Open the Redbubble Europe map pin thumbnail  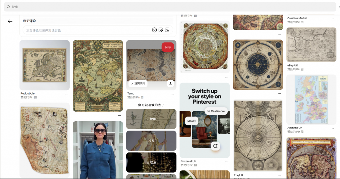click(x=44, y=65)
